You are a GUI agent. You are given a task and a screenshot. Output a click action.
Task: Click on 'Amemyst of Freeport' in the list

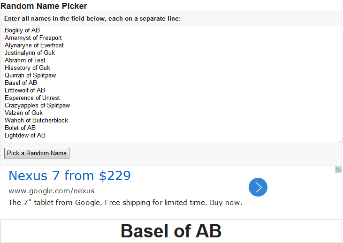click(33, 38)
